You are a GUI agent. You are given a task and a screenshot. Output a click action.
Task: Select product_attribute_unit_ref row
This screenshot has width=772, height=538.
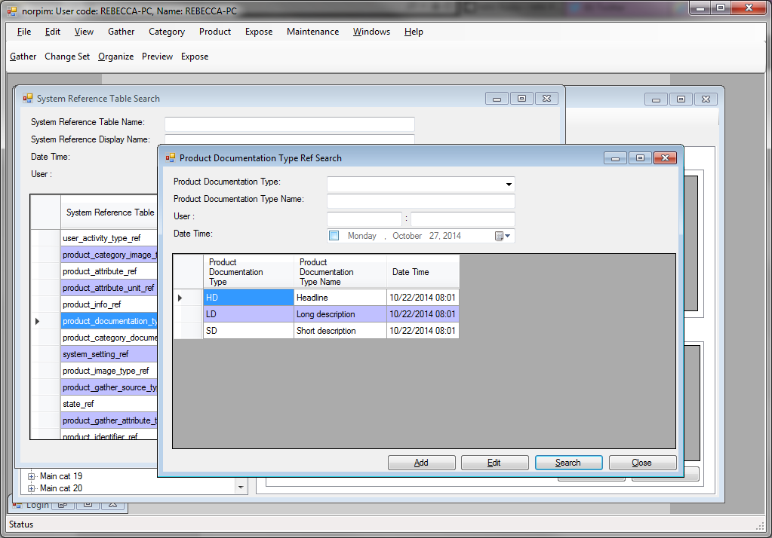coord(109,288)
